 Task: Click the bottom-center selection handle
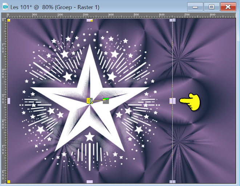[x=90, y=182]
